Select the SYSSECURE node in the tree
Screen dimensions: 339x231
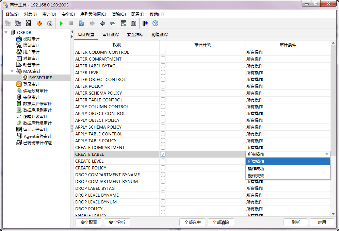point(40,78)
